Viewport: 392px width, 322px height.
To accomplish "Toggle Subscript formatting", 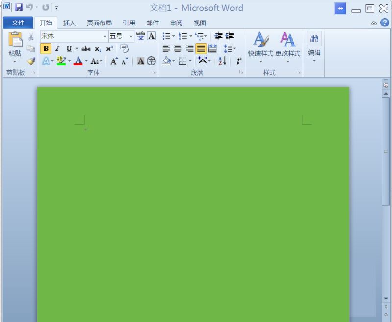I will pyautogui.click(x=98, y=49).
